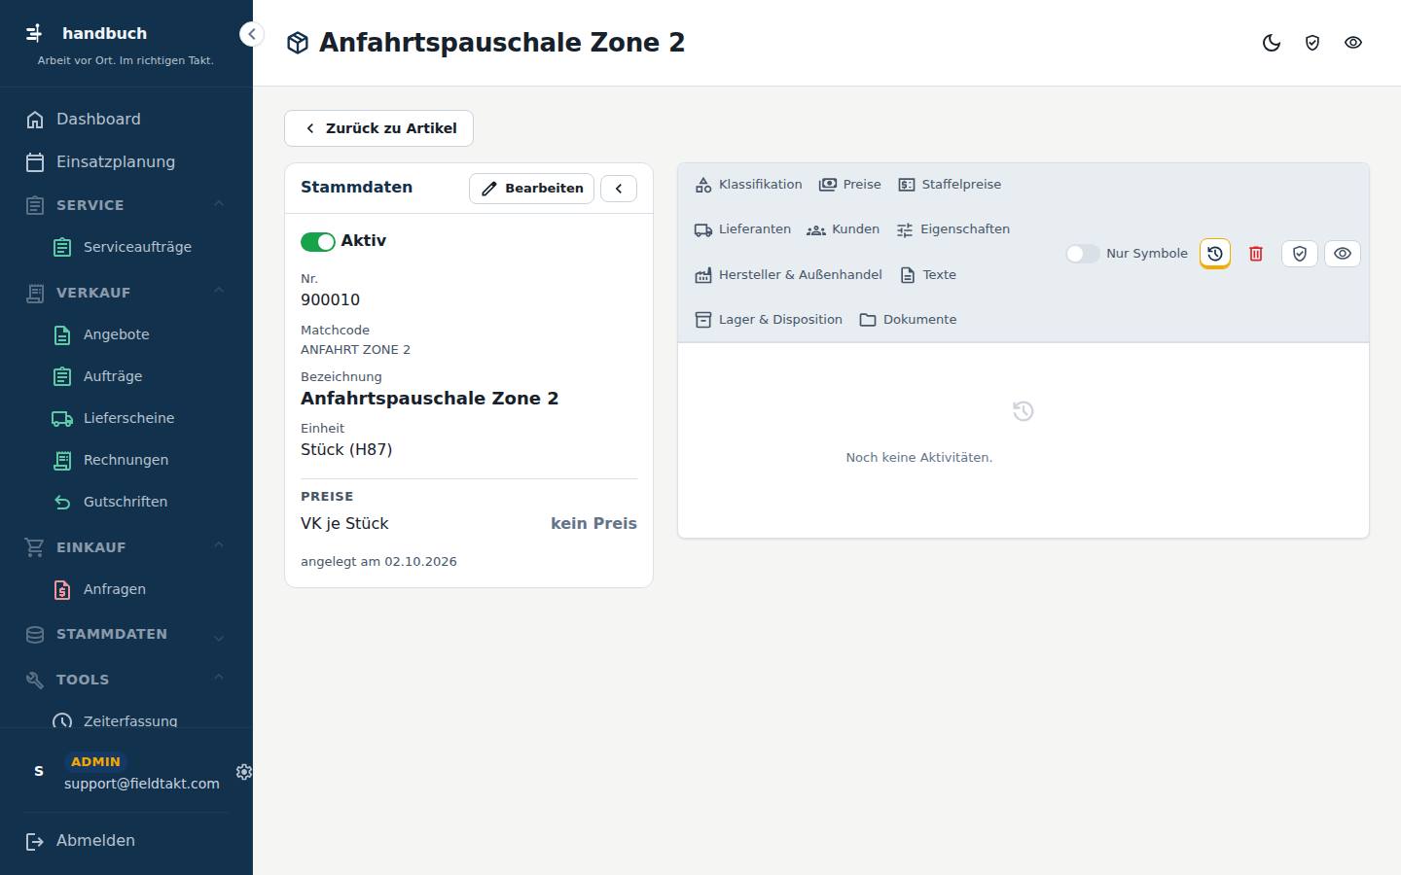Enable Nur Symbole switch
1401x875 pixels.
click(x=1083, y=254)
